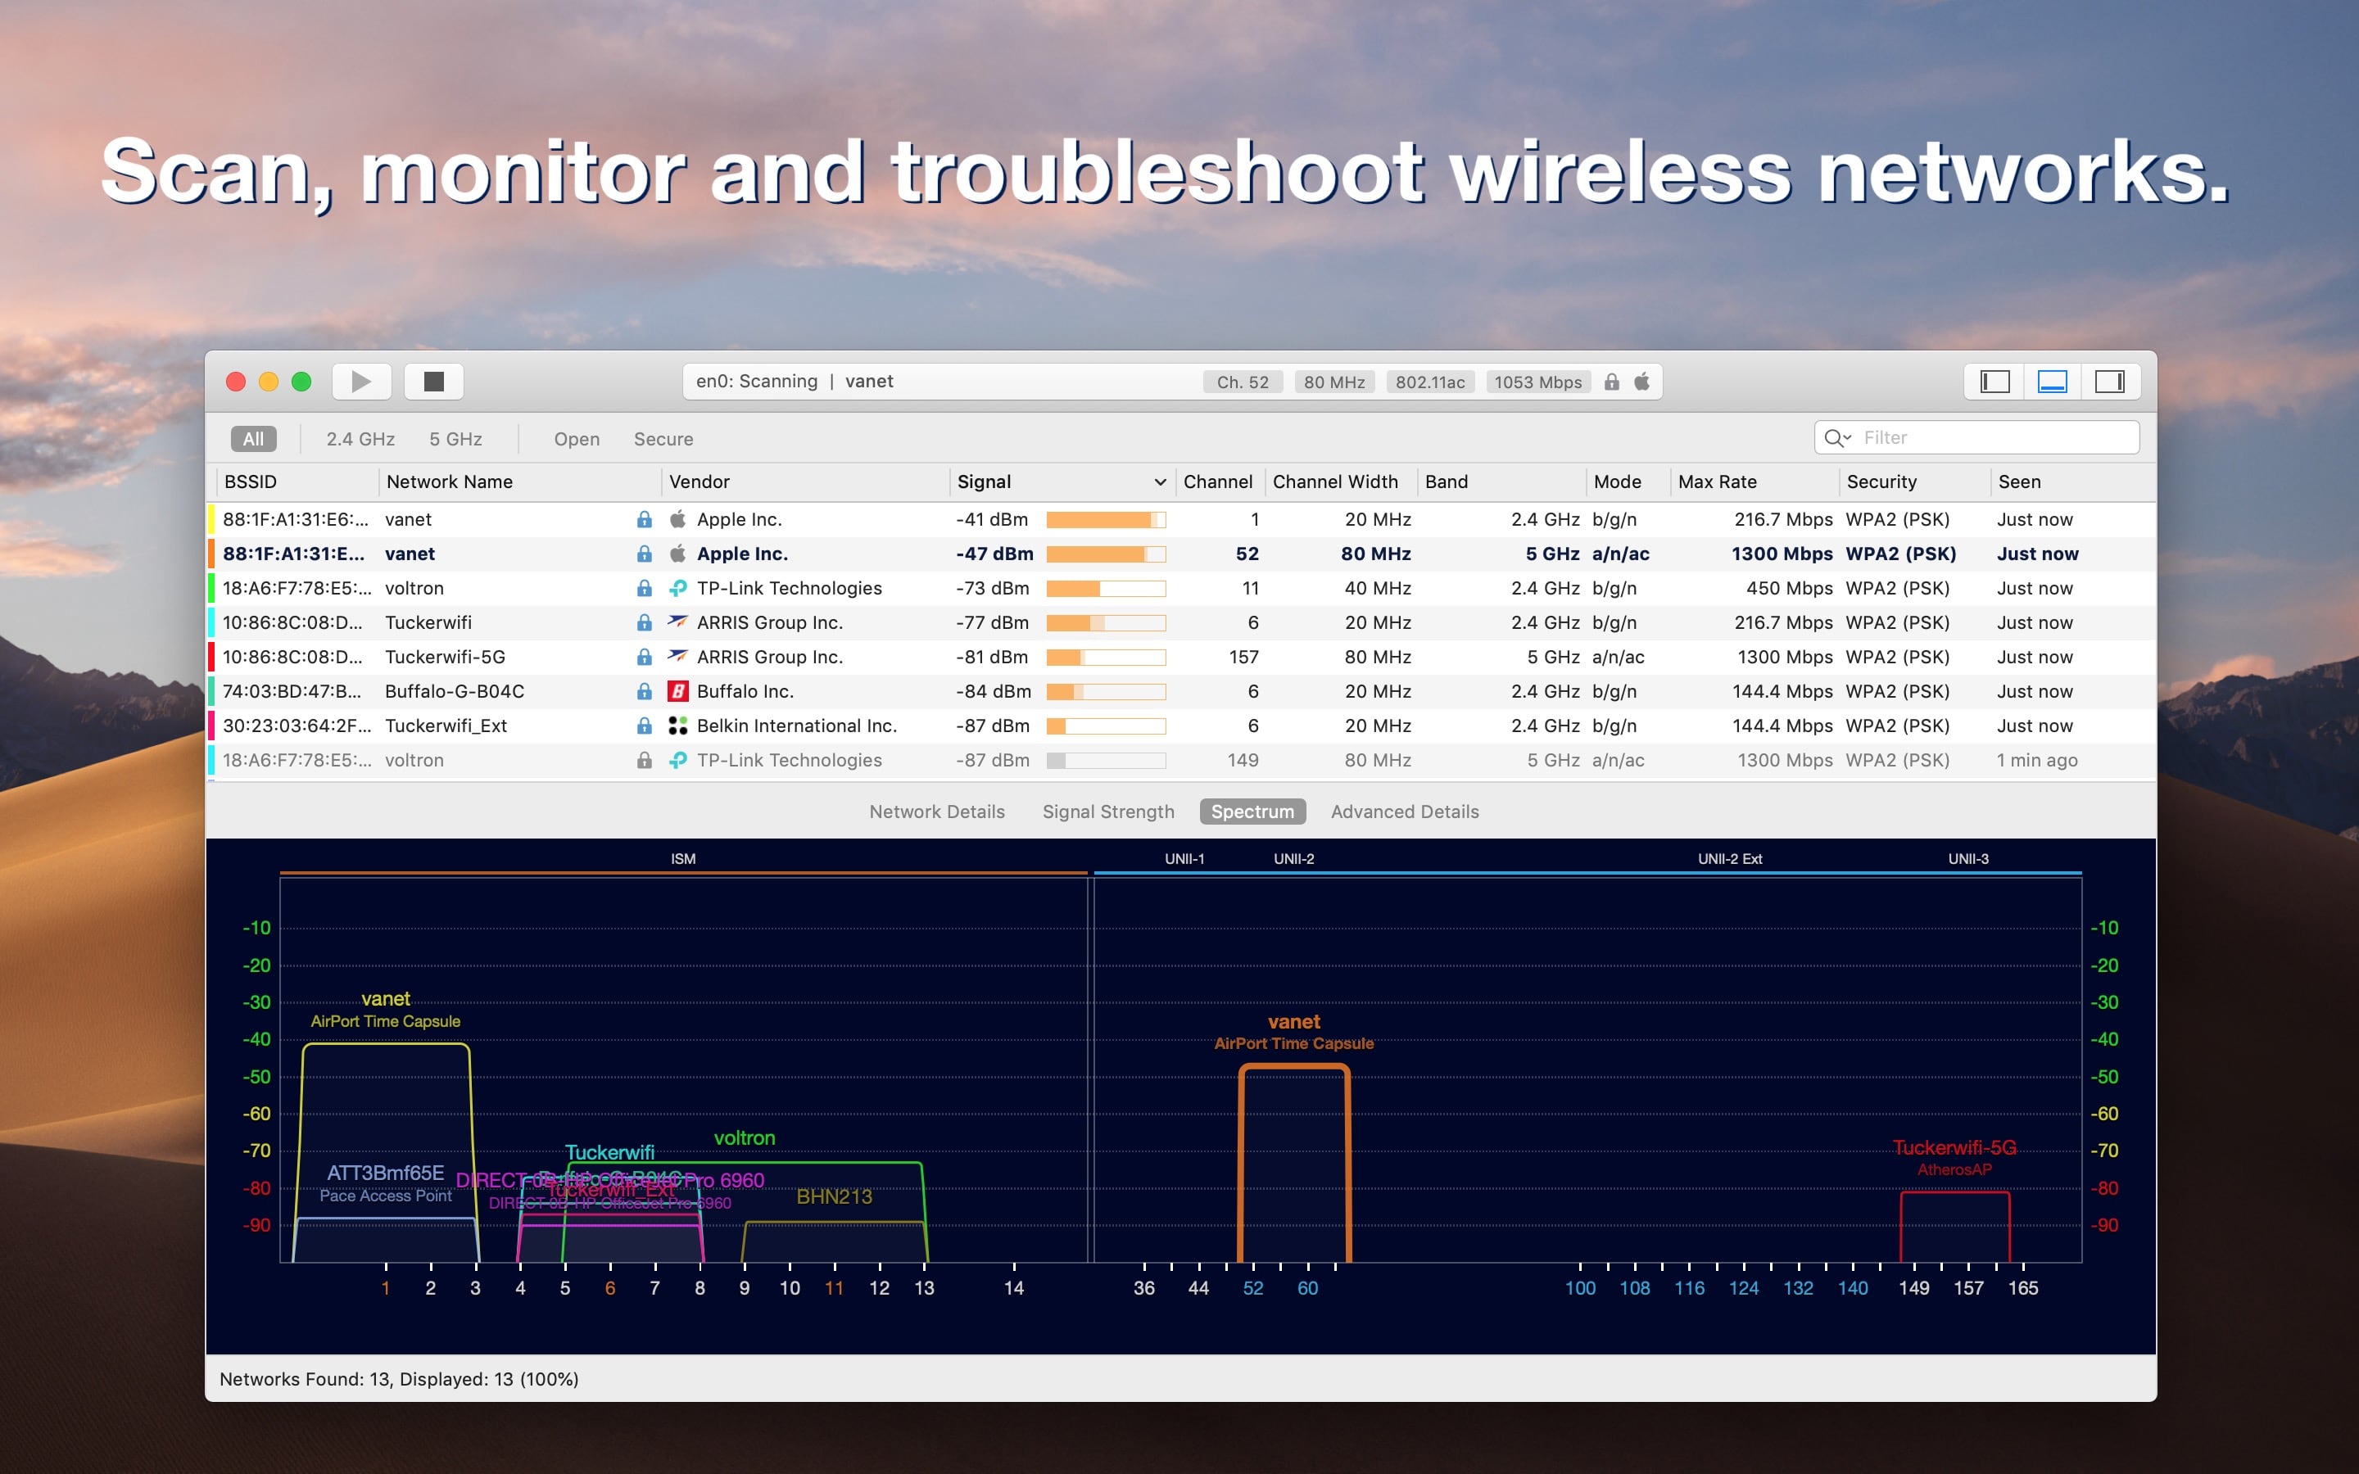
Task: Click the signal strength bar for vanet
Action: (1104, 518)
